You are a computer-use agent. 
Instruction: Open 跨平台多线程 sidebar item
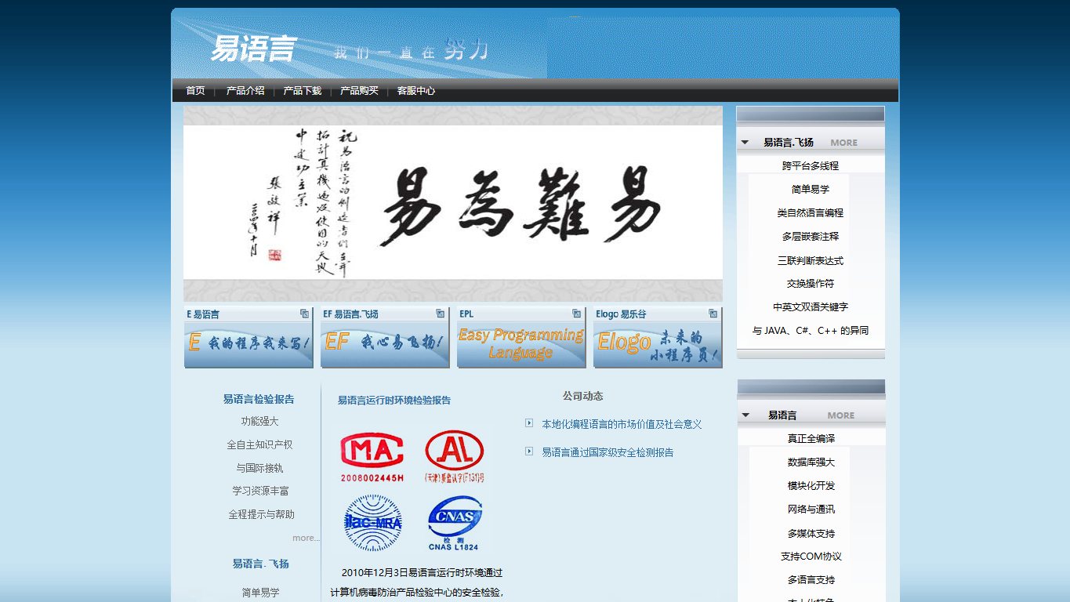(x=811, y=165)
